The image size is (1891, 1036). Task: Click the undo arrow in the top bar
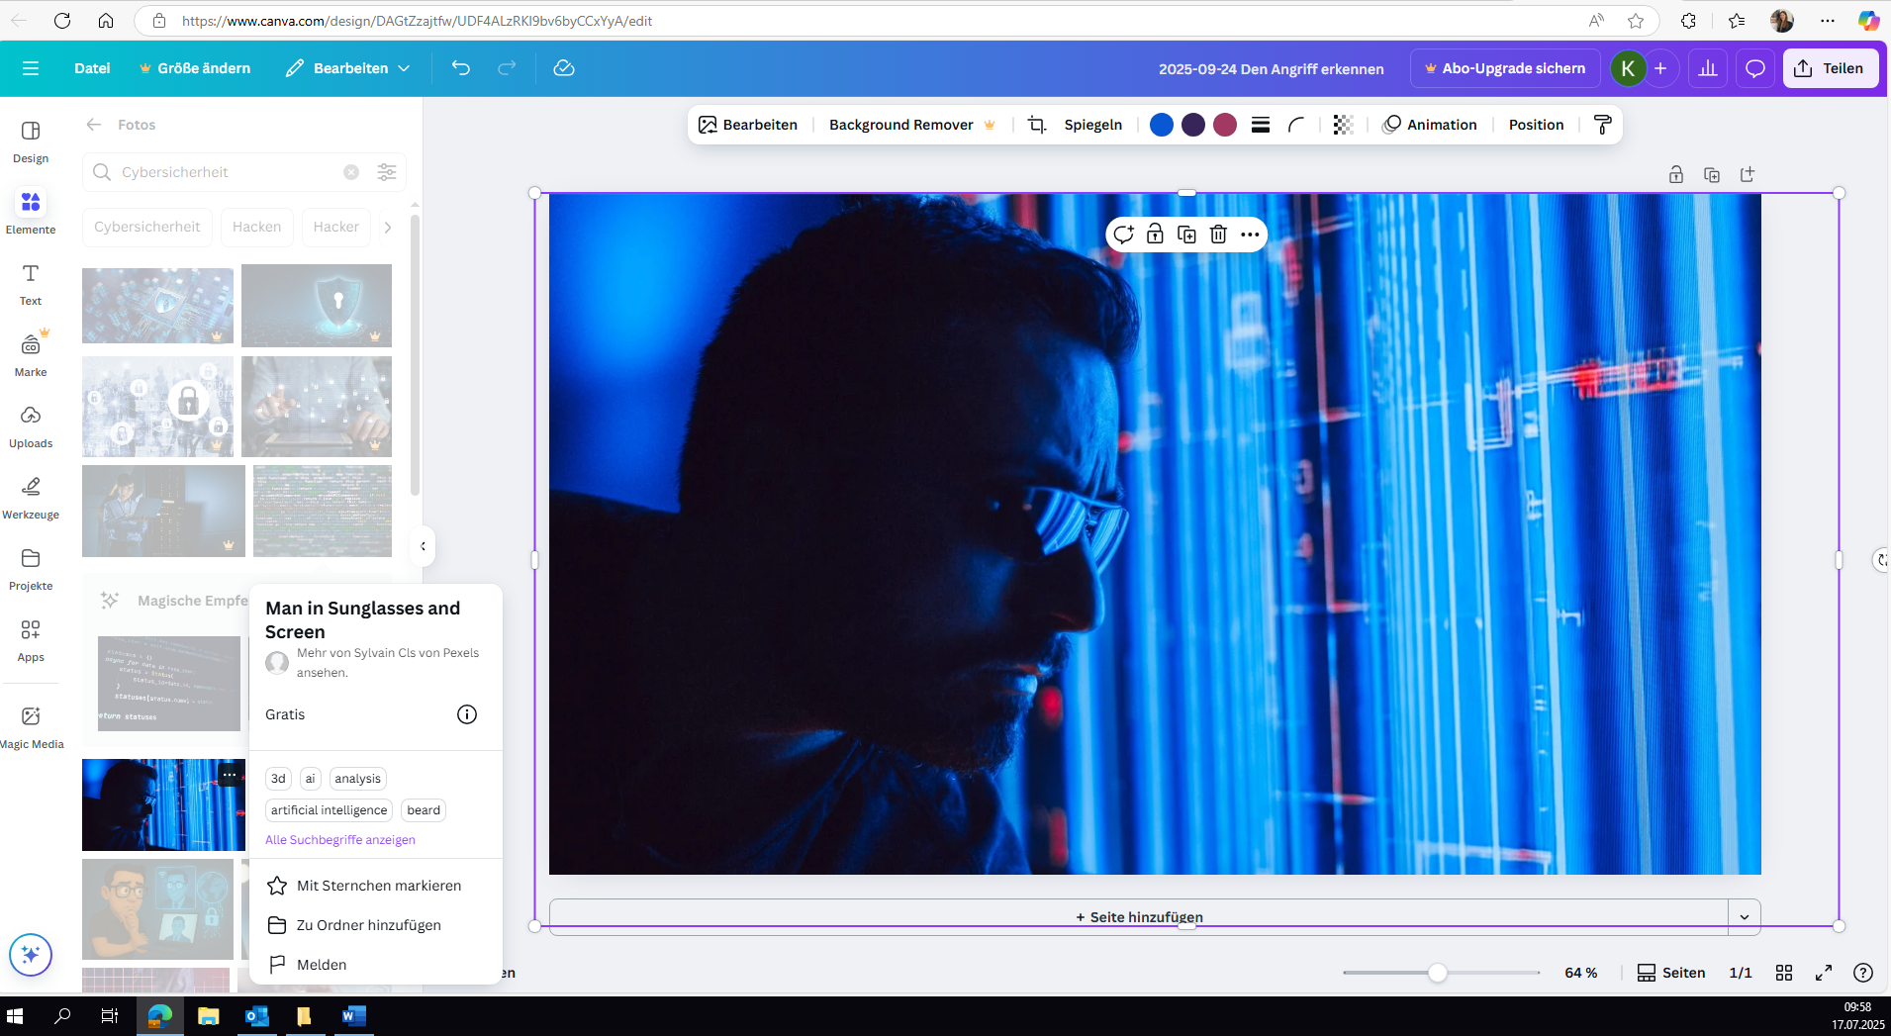click(x=461, y=68)
